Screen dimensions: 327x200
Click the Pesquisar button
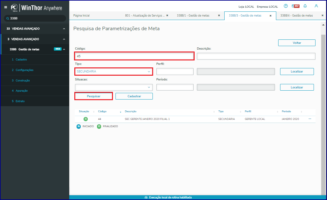click(x=94, y=96)
